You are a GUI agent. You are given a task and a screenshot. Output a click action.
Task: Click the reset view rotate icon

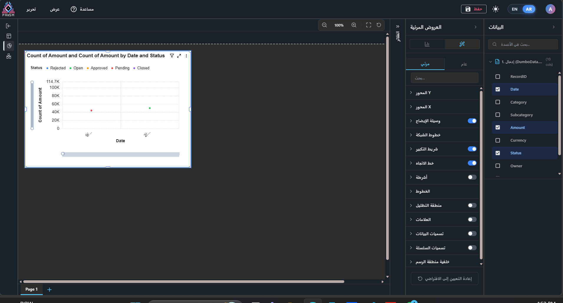(379, 25)
